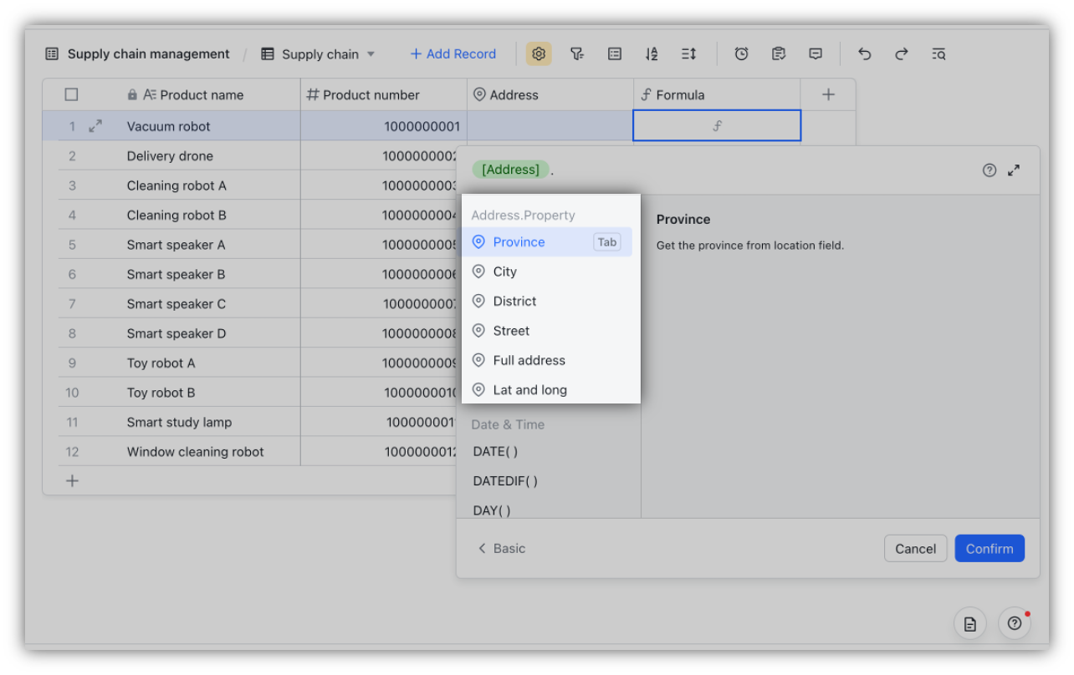The image size is (1074, 675).
Task: Open the comments icon in toolbar
Action: point(816,53)
